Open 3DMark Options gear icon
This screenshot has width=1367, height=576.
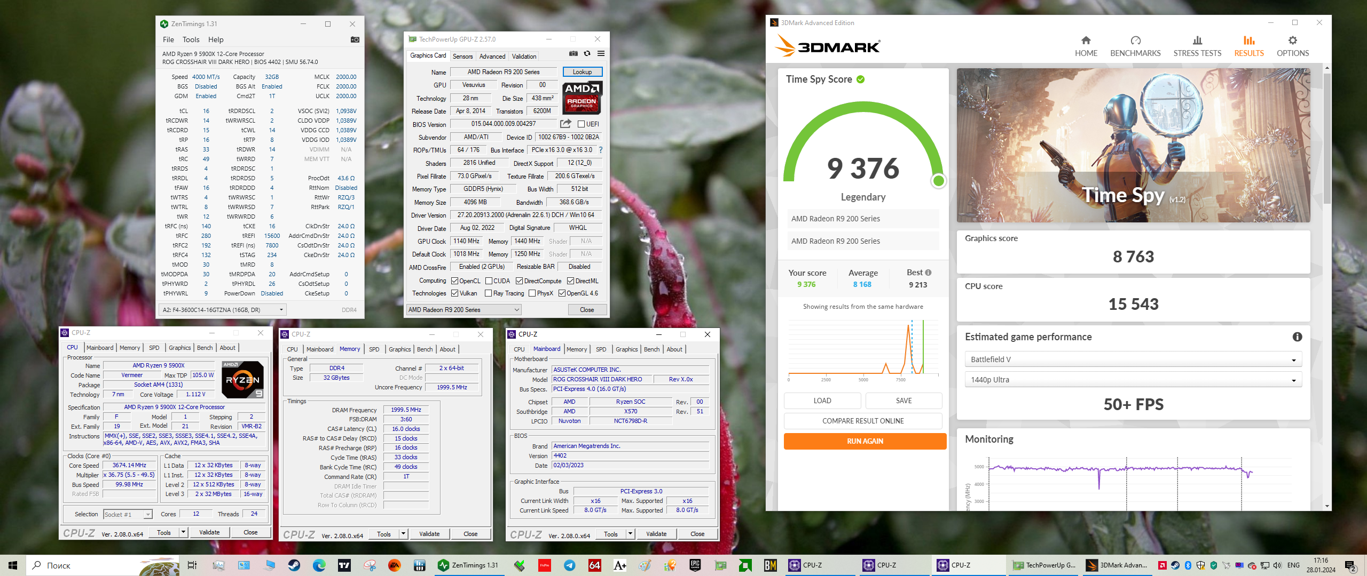[x=1292, y=41]
